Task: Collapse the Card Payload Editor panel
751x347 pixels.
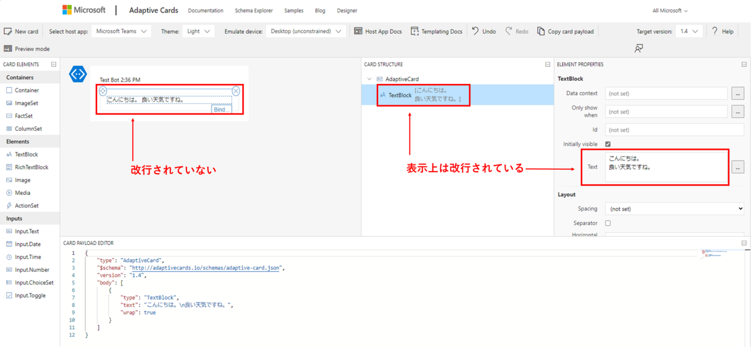Action: pyautogui.click(x=744, y=243)
